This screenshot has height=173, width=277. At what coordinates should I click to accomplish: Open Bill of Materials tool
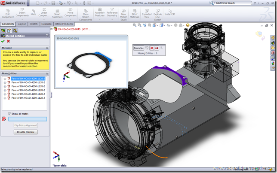(135, 14)
